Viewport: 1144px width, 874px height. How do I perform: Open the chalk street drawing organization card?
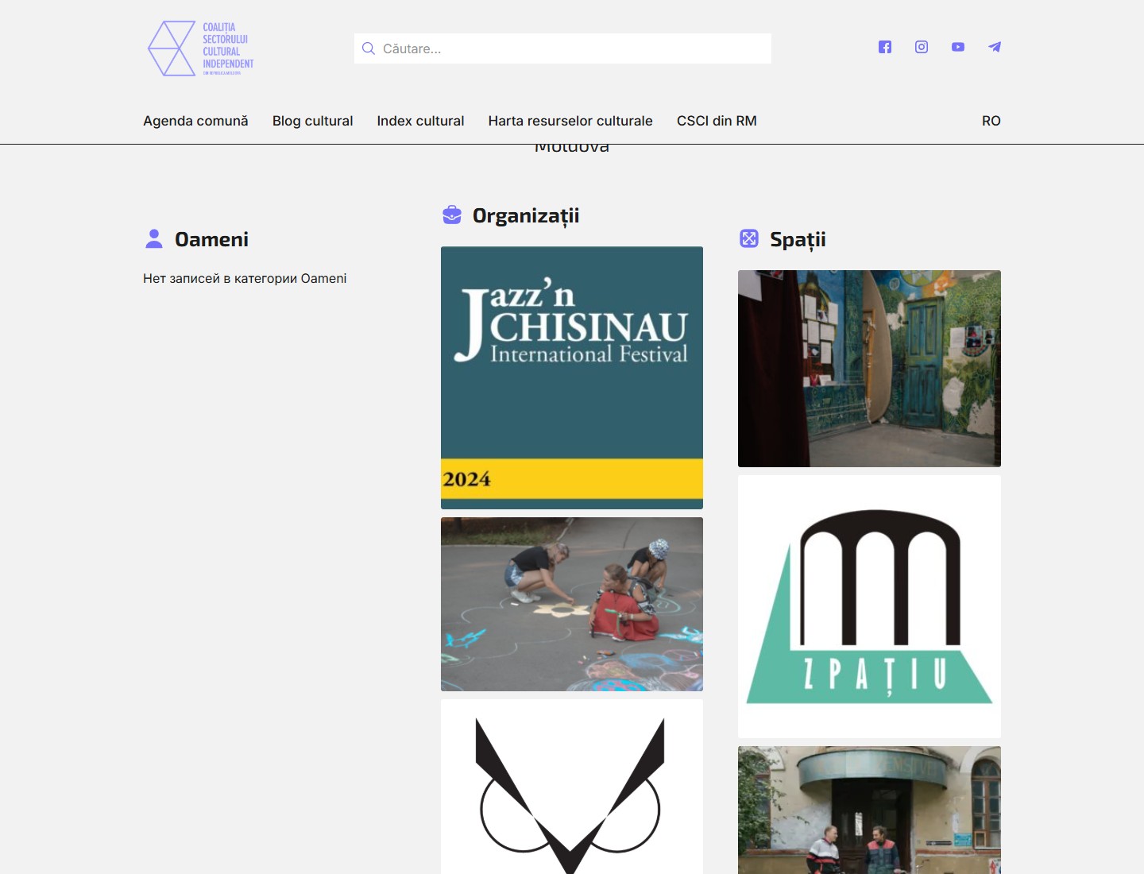572,604
